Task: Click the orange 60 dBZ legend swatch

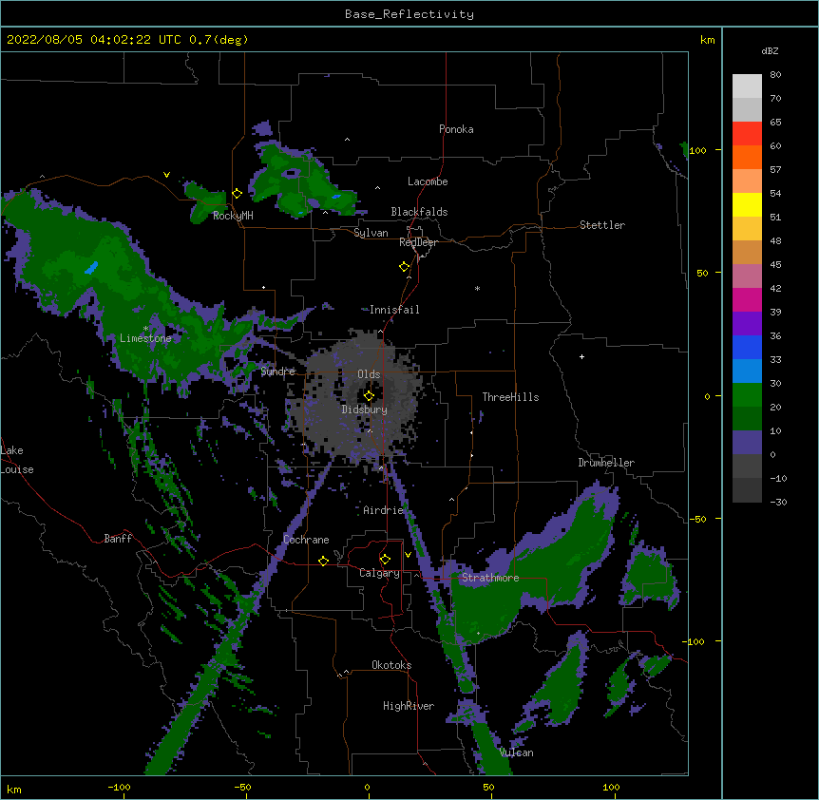Action: [747, 157]
